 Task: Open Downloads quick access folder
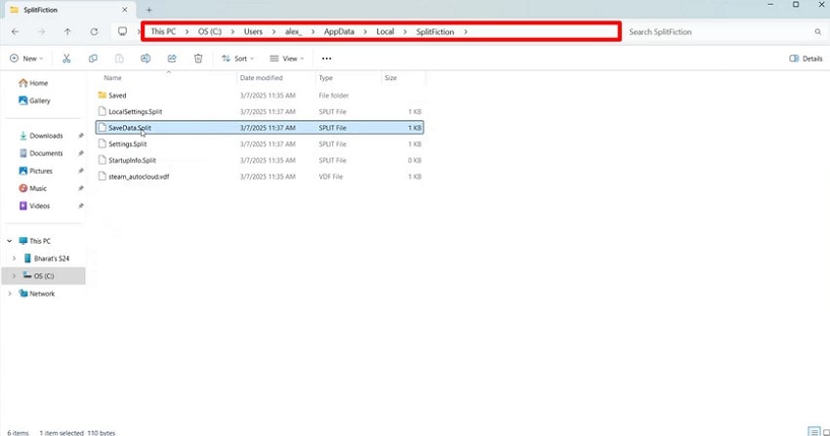point(41,136)
